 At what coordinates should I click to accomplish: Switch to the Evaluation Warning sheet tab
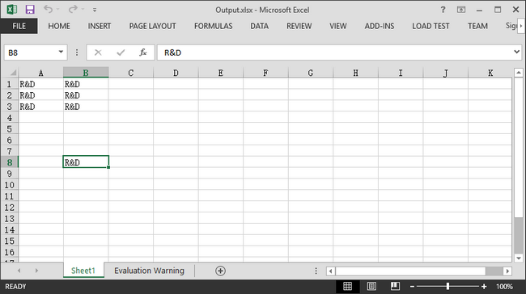tap(149, 271)
